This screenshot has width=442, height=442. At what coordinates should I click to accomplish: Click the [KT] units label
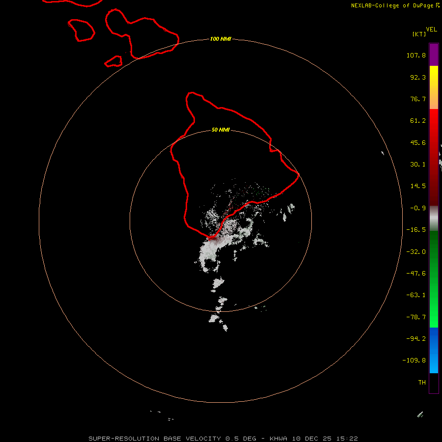click(419, 34)
